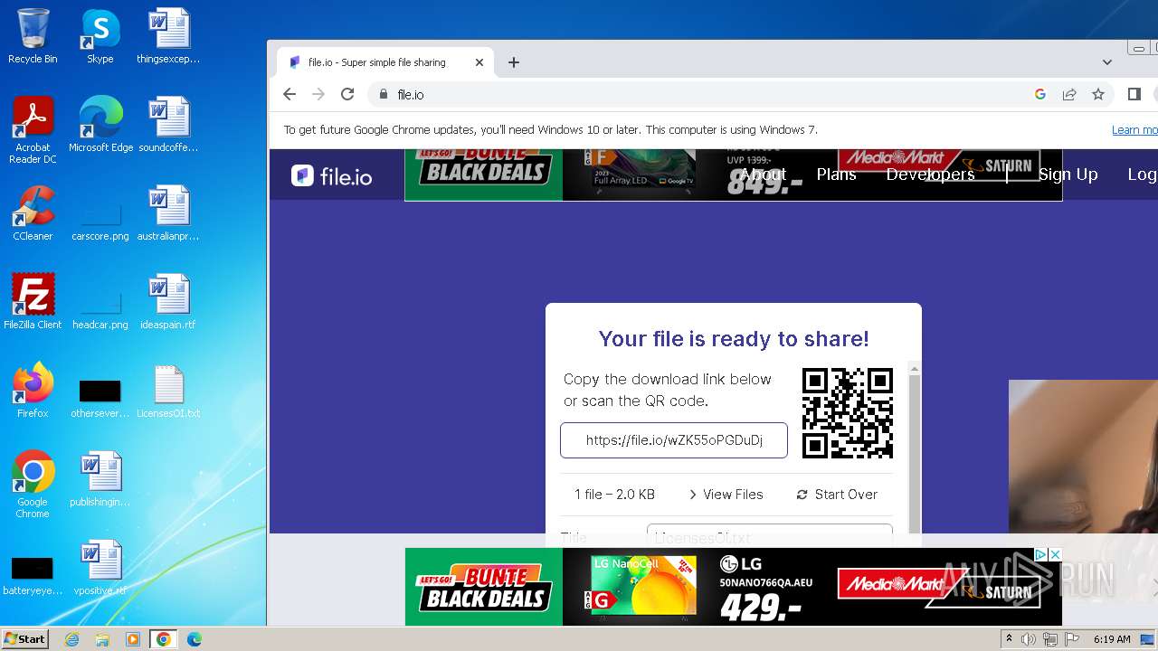
Task: Select the headcar.png file icon
Action: pyautogui.click(x=100, y=309)
